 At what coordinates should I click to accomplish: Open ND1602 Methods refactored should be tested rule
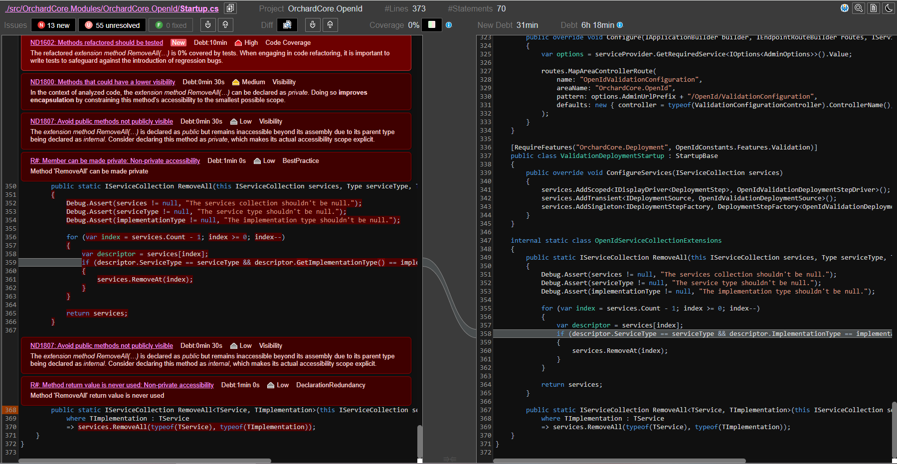coord(97,43)
